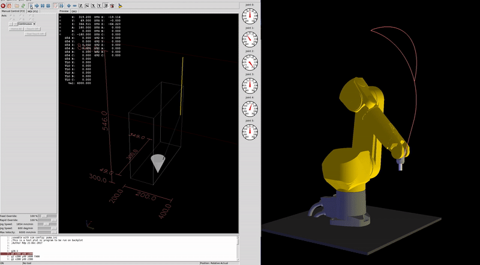This screenshot has width=480, height=265.
Task: Select the Z axis radio button
Action: [x=31, y=16]
